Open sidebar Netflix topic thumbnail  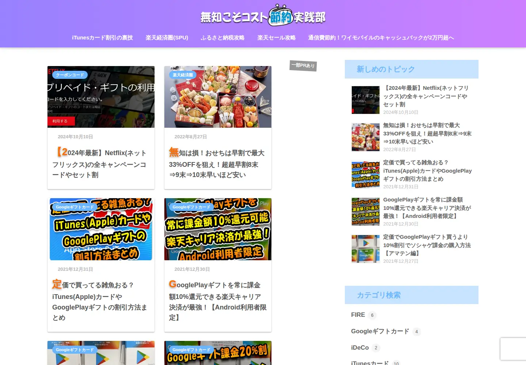(365, 100)
